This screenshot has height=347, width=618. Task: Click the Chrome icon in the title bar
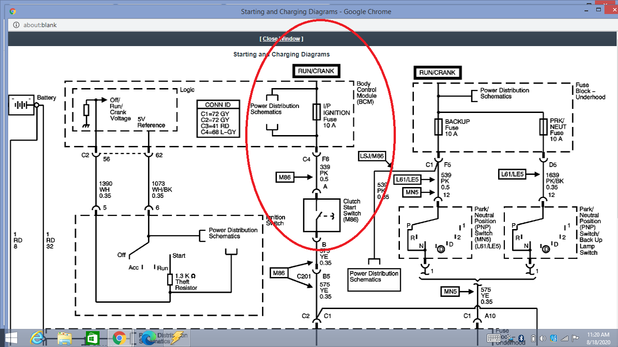coord(13,11)
